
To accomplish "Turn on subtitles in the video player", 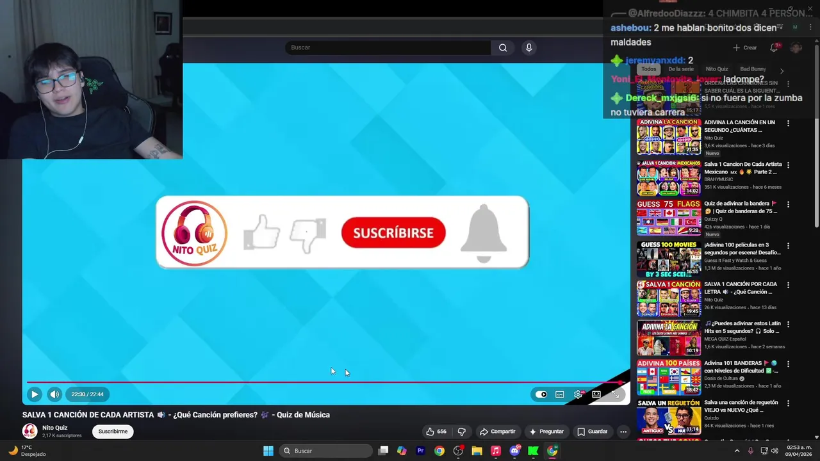I will click(x=560, y=394).
